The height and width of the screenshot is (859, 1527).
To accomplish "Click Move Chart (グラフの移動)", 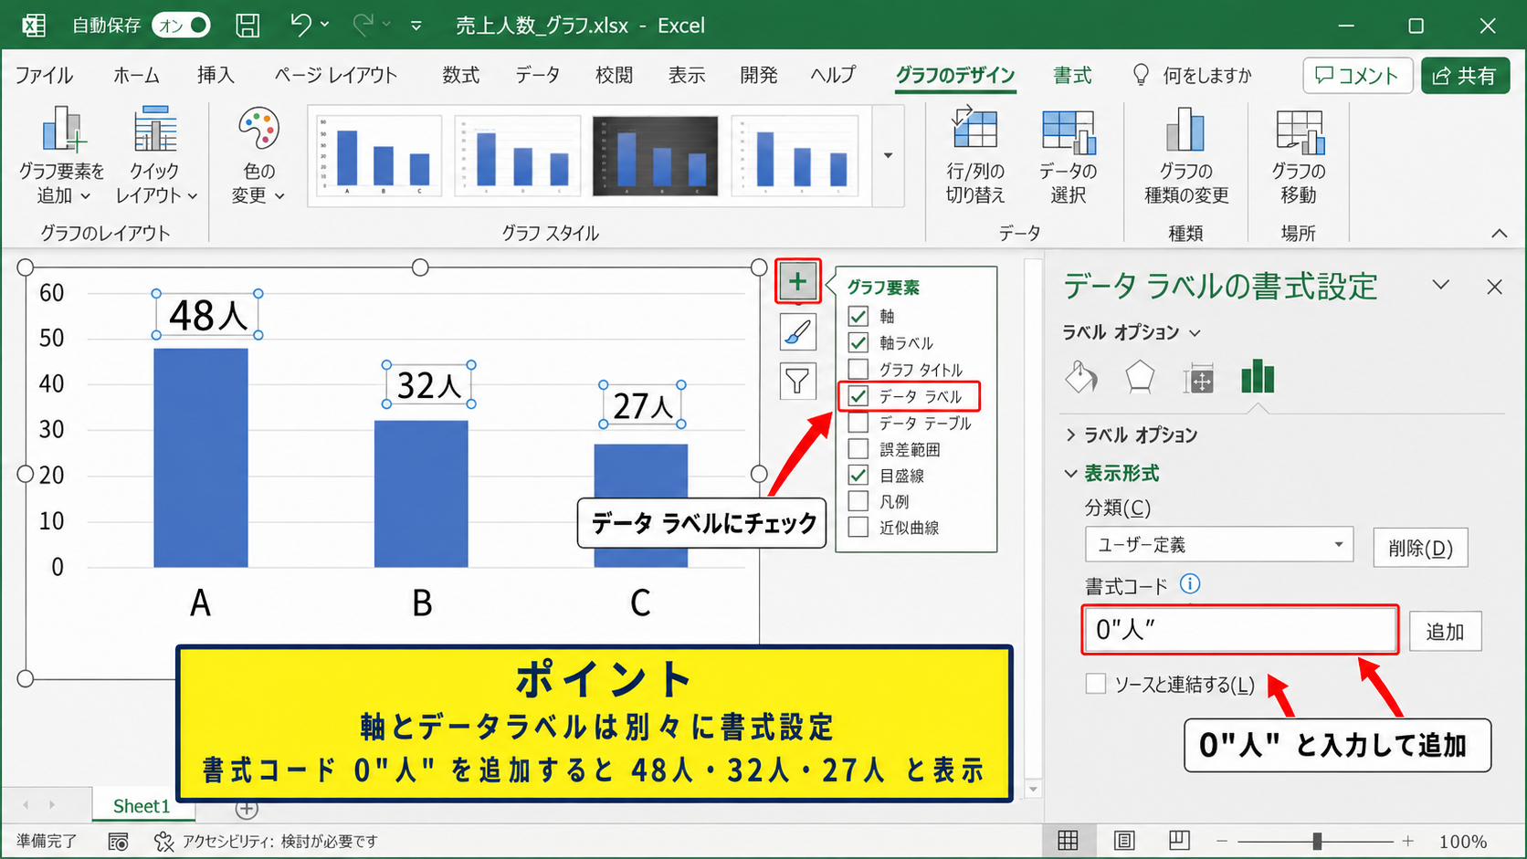I will click(1298, 155).
